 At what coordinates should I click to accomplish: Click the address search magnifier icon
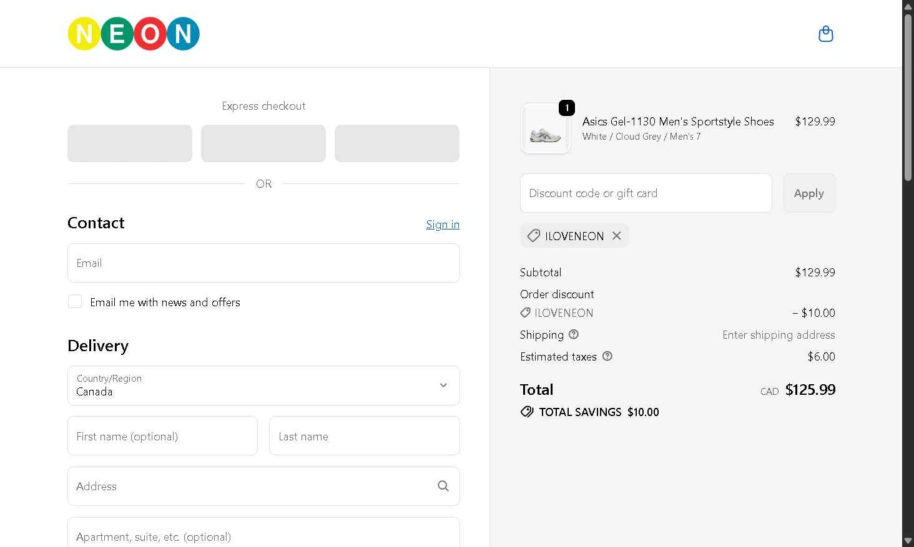click(443, 486)
